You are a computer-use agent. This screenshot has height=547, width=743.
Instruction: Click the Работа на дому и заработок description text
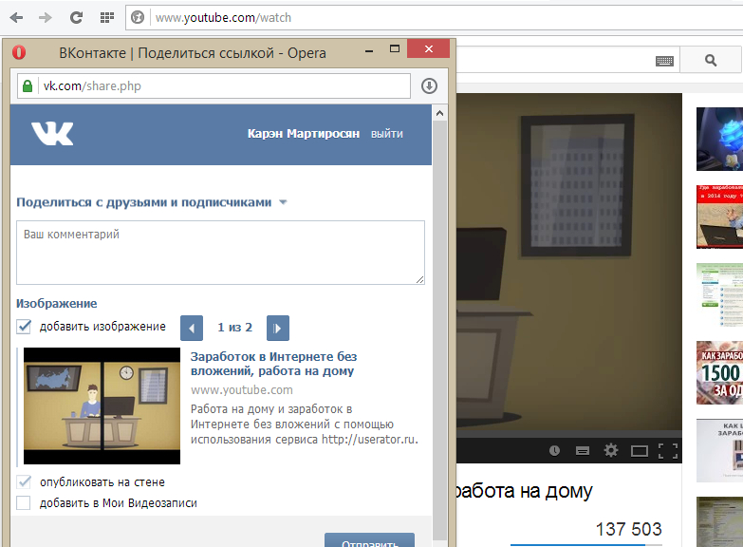pos(305,424)
